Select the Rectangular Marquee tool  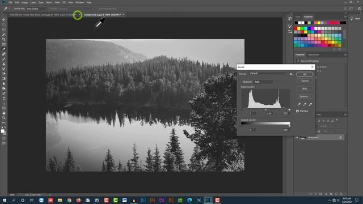pyautogui.click(x=4, y=24)
